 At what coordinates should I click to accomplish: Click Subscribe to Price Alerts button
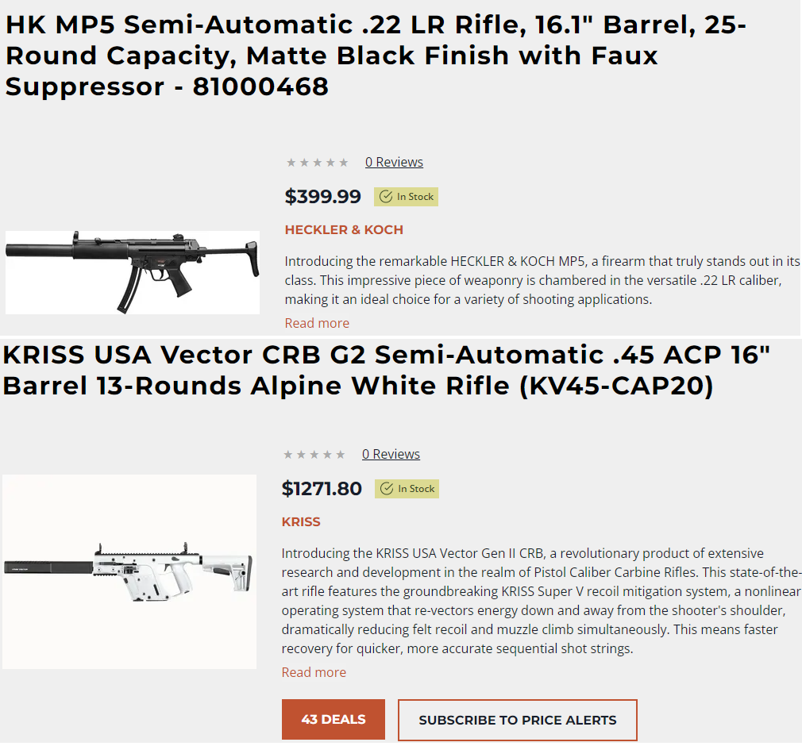(517, 719)
